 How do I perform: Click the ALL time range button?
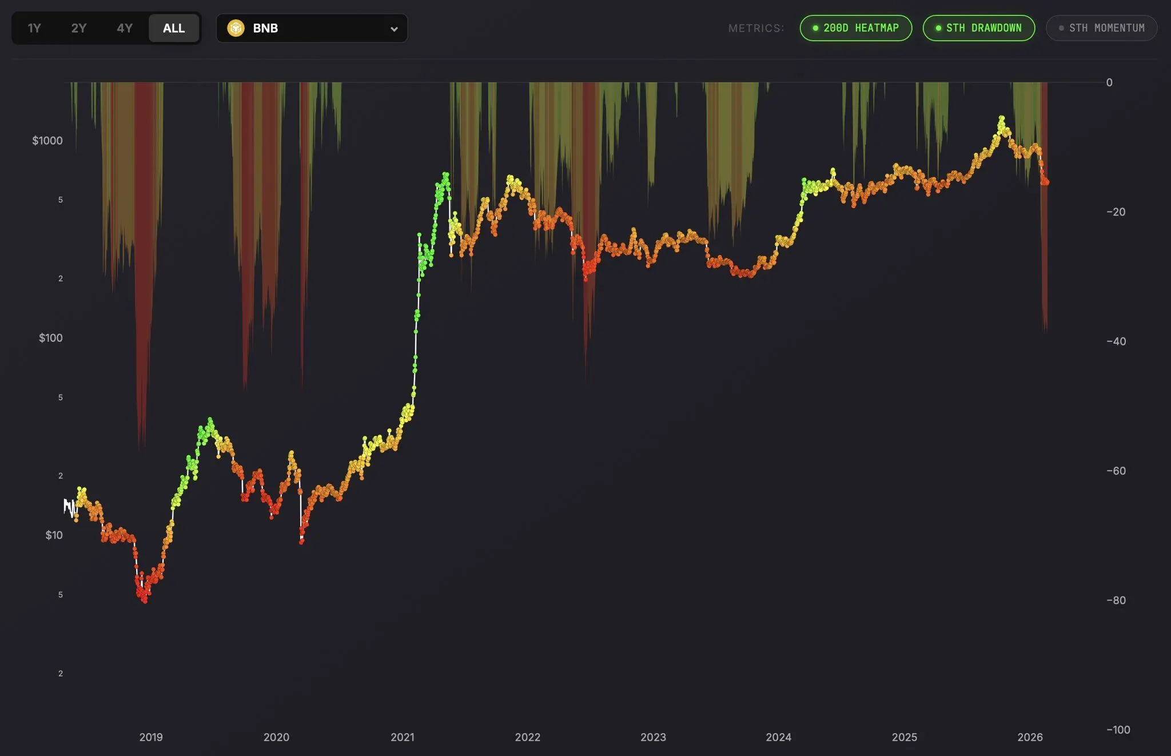pyautogui.click(x=173, y=27)
